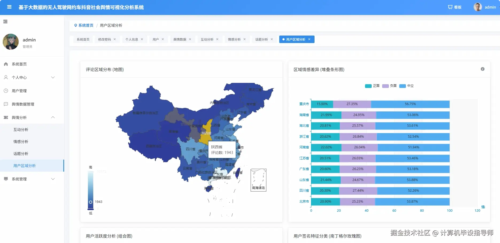Close the 互动分析 tab
This screenshot has width=500, height=243.
coord(217,39)
